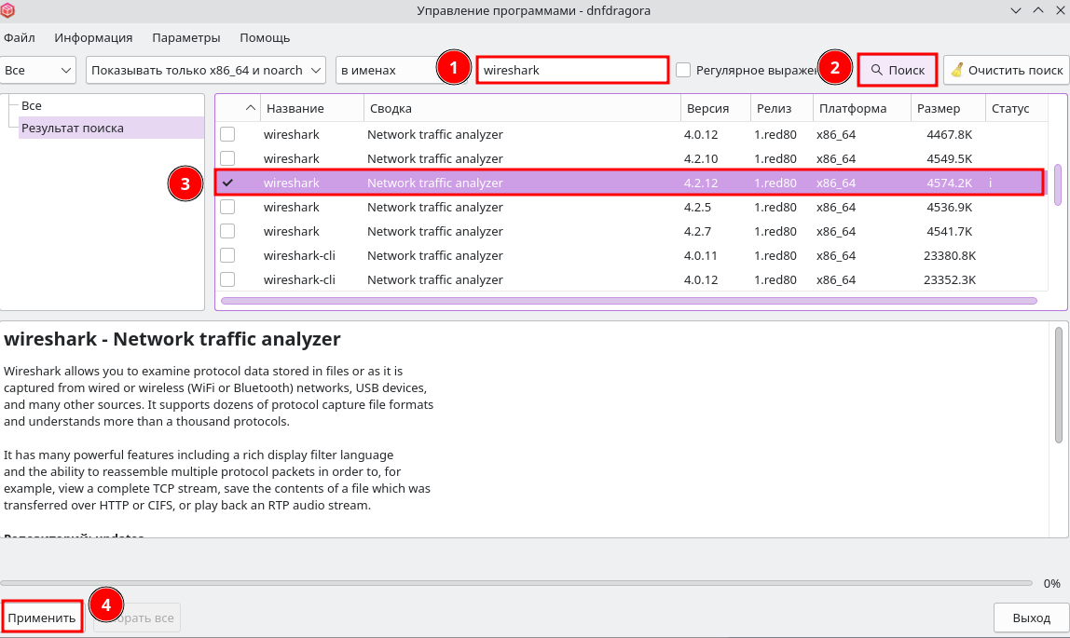Viewport: 1070px width, 638px height.
Task: Open the Помощь menu
Action: tap(265, 38)
